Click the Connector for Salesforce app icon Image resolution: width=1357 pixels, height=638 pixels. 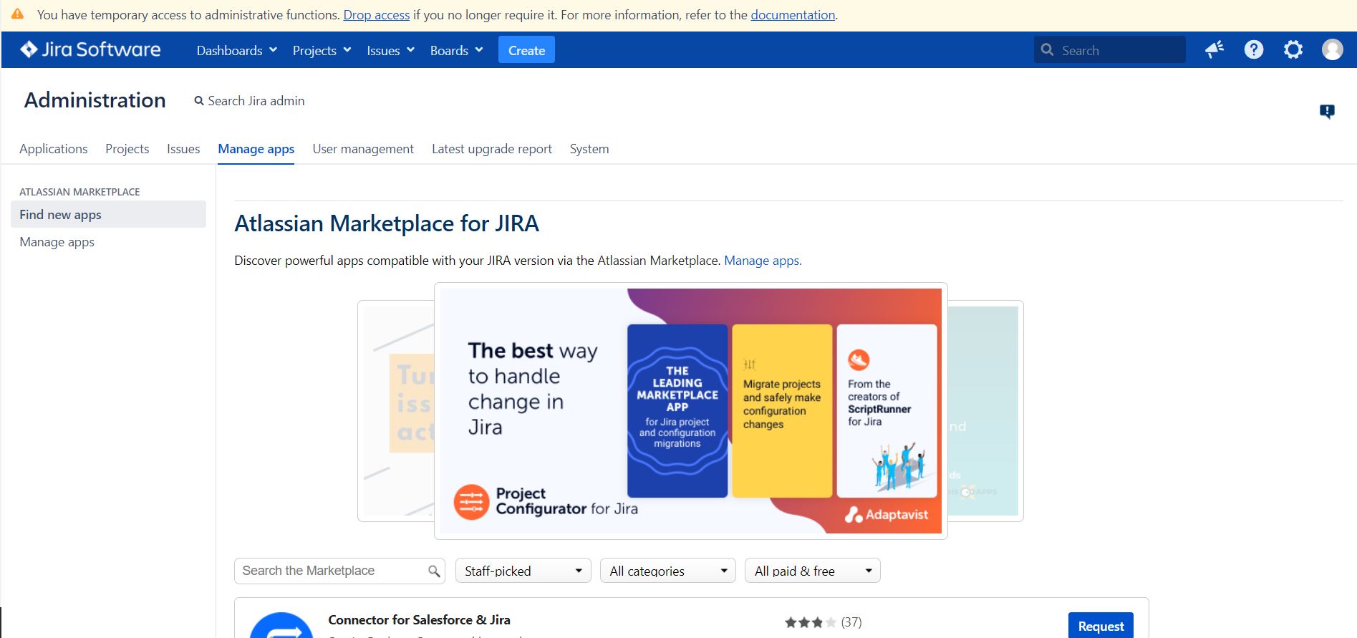click(281, 625)
